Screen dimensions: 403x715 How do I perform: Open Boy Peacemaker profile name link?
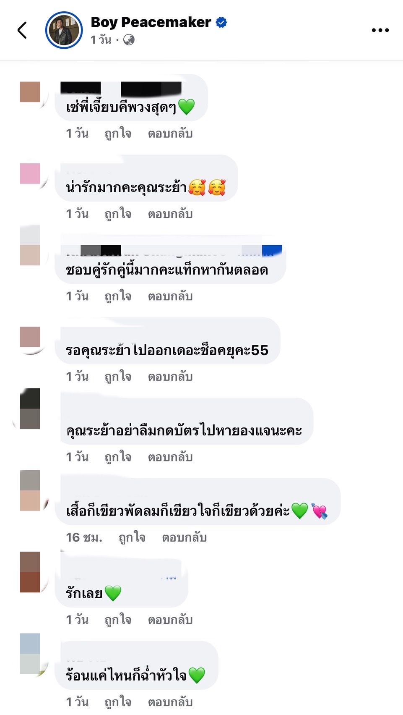151,22
